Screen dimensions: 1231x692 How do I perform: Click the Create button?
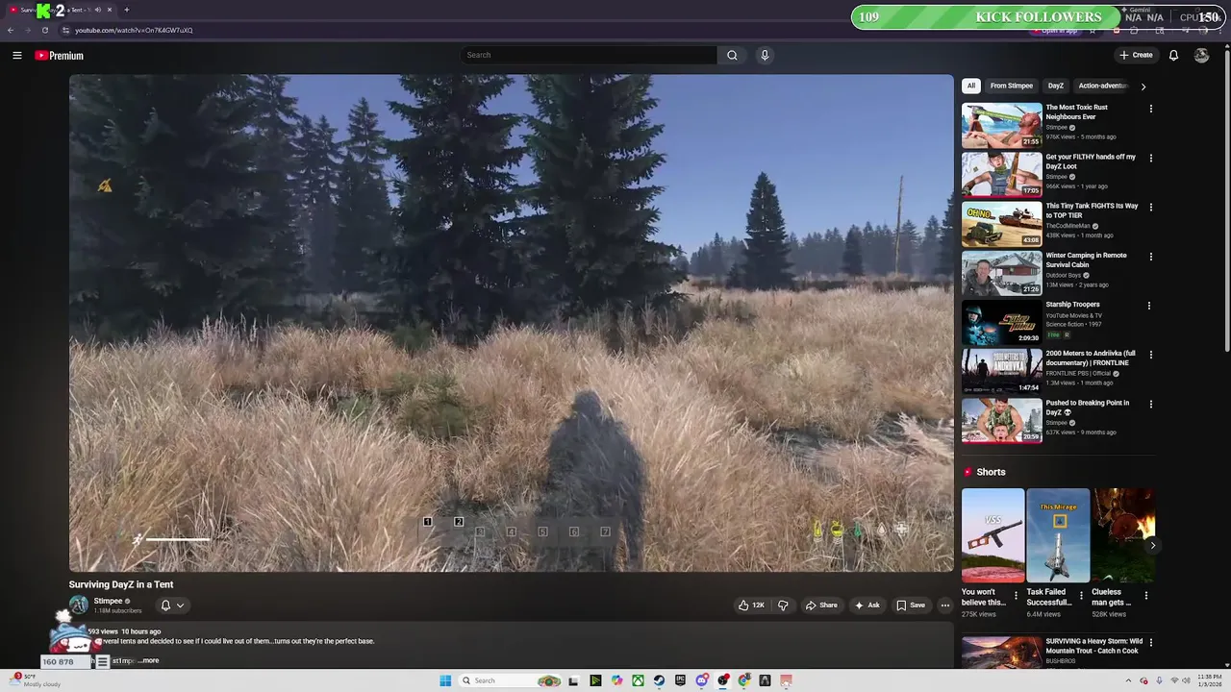[x=1136, y=55]
